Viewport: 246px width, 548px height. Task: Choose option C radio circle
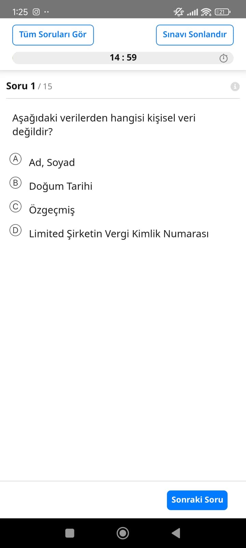pos(15,207)
